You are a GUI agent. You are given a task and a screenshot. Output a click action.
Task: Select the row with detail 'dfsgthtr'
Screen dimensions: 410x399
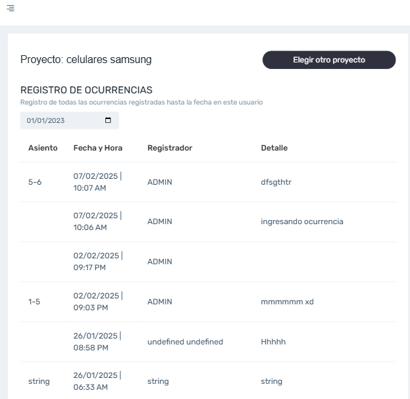coord(276,182)
